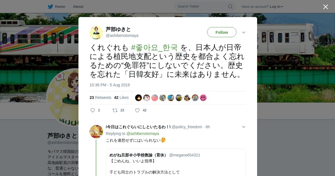The image size is (335, 176).
Task: Open policy_freedom's reply avatar
Action: (x=96, y=132)
